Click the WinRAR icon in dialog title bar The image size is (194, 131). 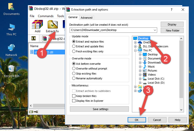point(68,10)
